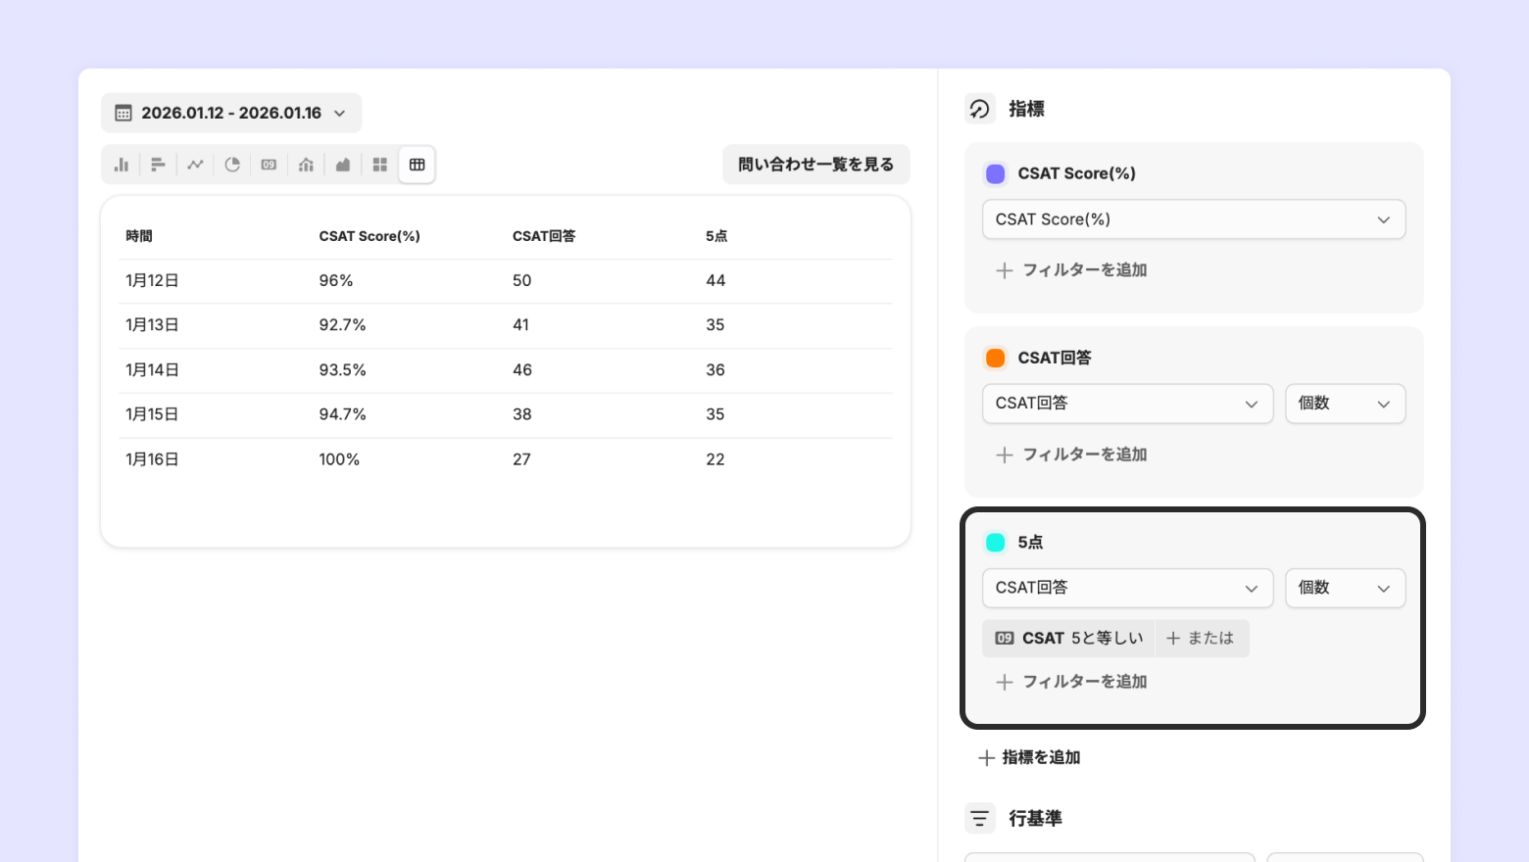Click + または to add OR condition
This screenshot has height=862, width=1529.
(x=1201, y=638)
